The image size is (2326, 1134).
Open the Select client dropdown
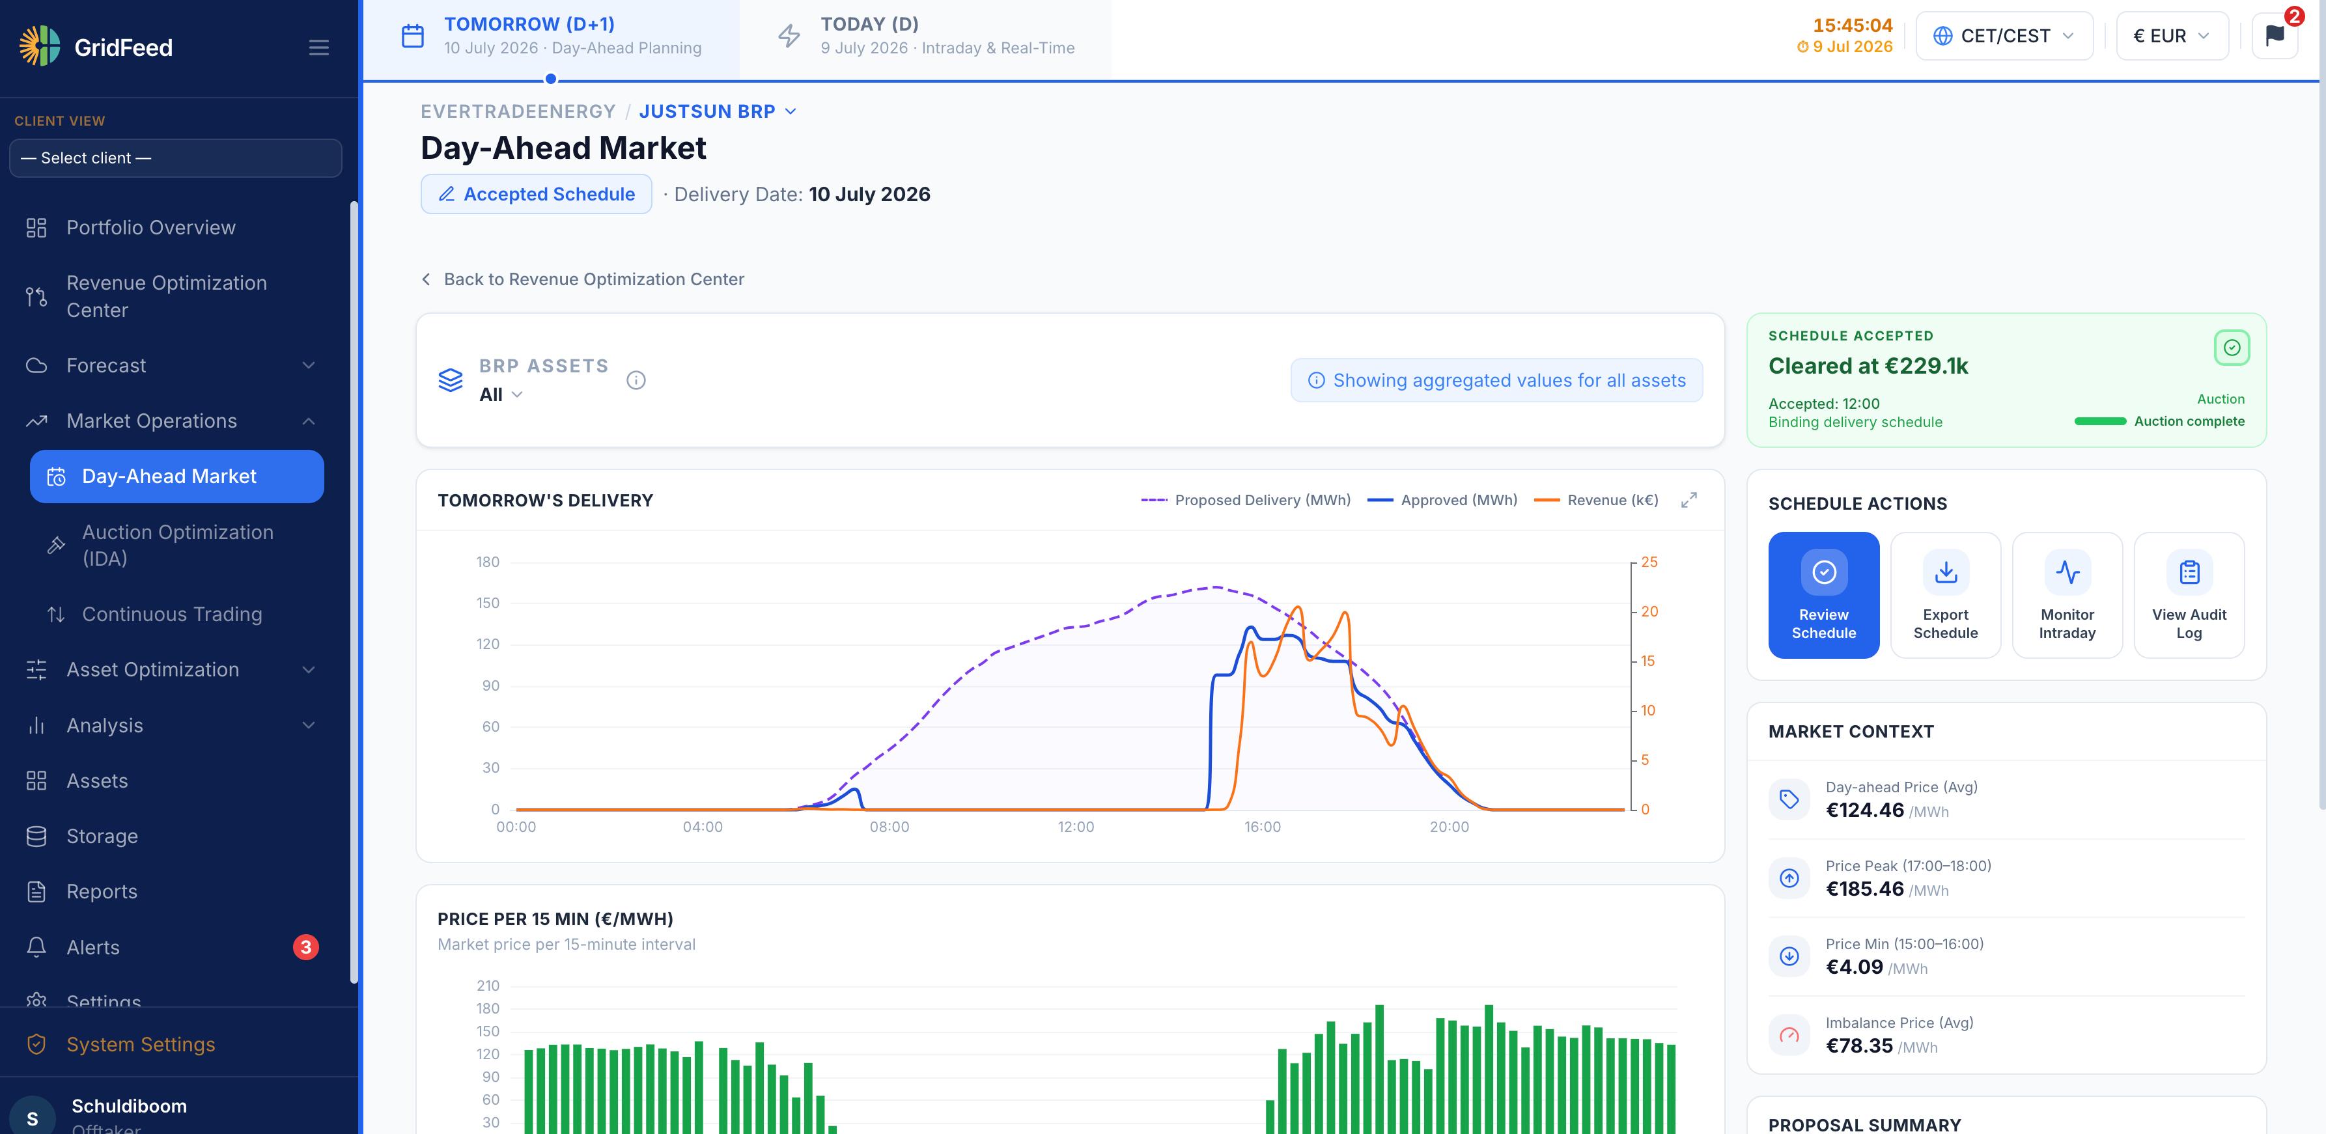176,158
